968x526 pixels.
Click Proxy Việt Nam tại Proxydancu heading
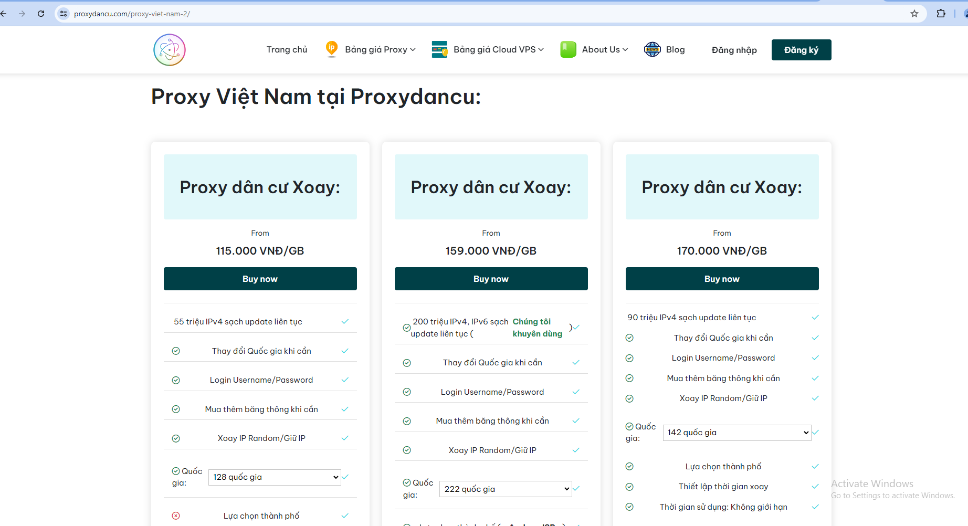316,97
